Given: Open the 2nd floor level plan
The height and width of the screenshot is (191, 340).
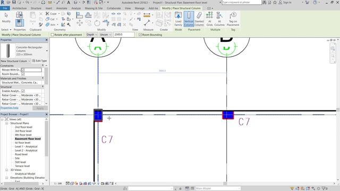Looking at the screenshot, I should [23, 127].
